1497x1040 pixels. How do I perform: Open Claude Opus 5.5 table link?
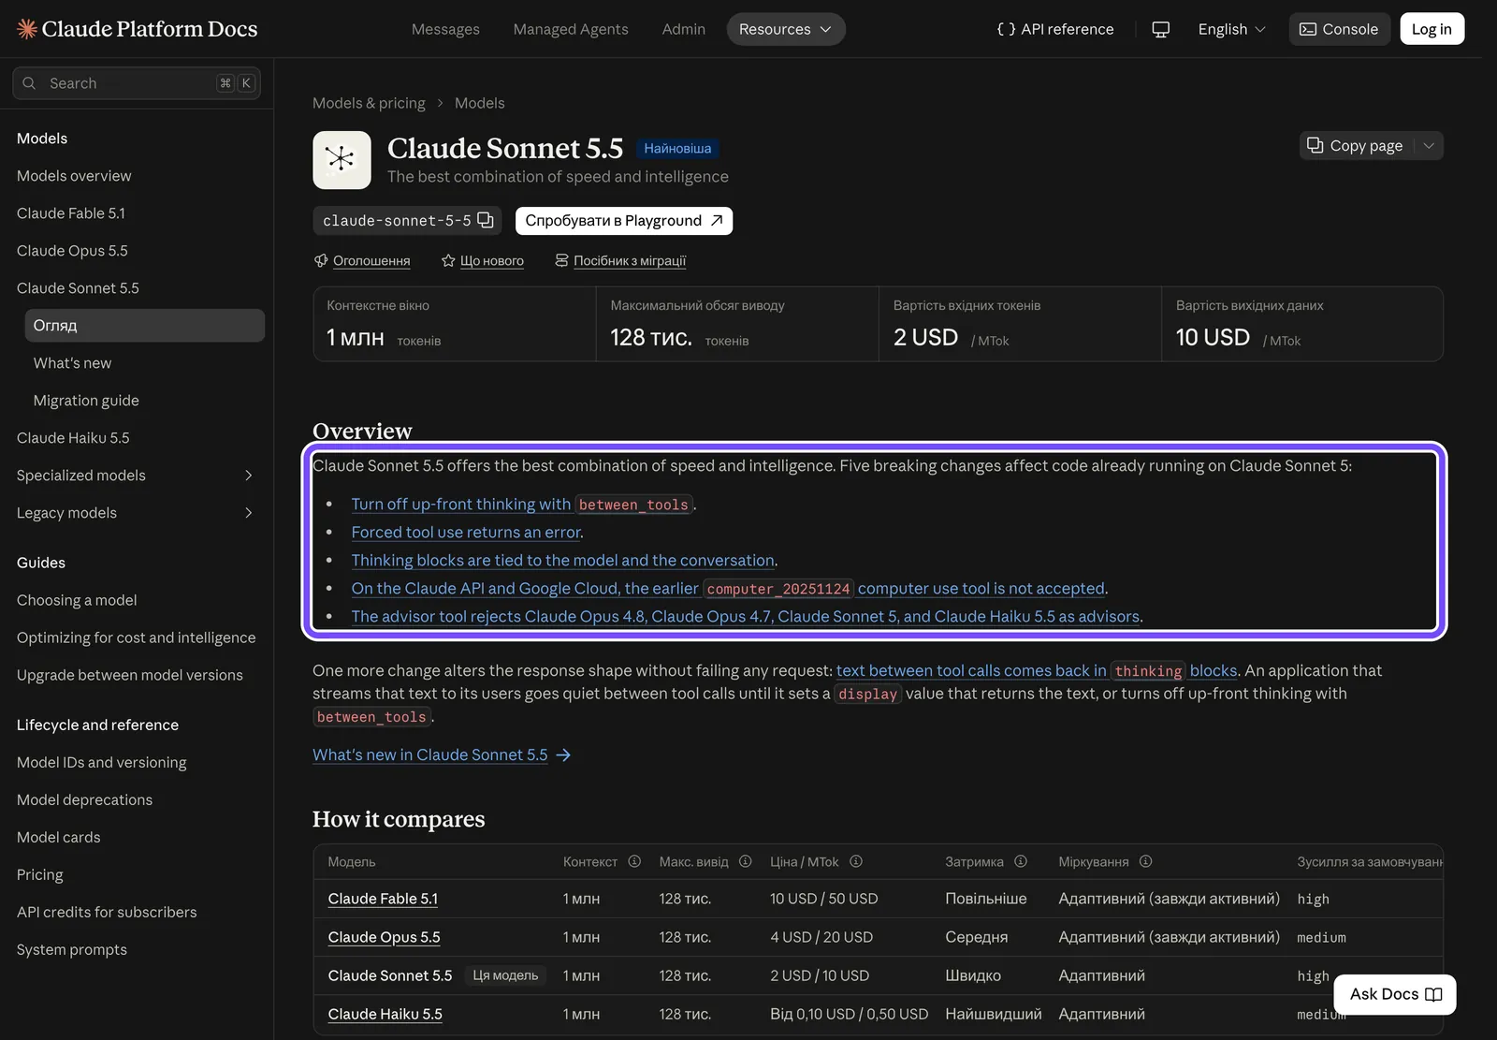point(384,937)
